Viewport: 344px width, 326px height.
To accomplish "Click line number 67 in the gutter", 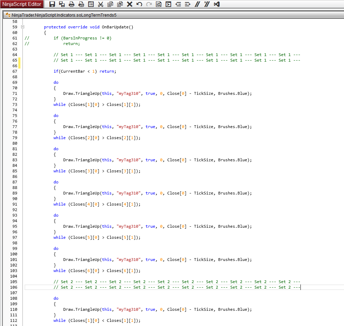I will click(15, 71).
